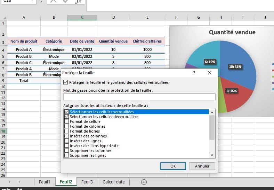Select column A header
The width and height of the screenshot is (274, 190).
coord(24,17)
